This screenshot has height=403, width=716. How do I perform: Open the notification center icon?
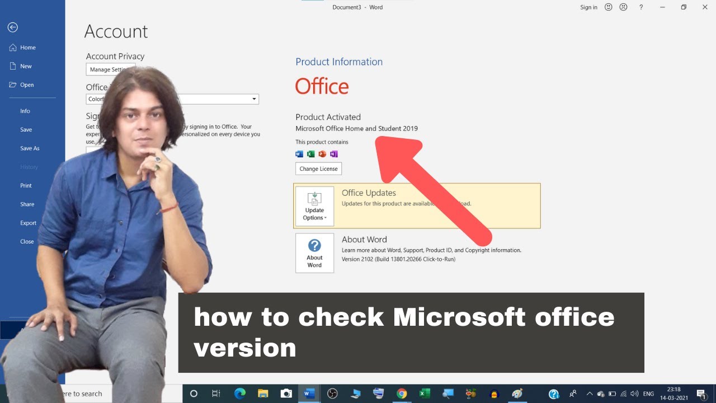(x=701, y=393)
